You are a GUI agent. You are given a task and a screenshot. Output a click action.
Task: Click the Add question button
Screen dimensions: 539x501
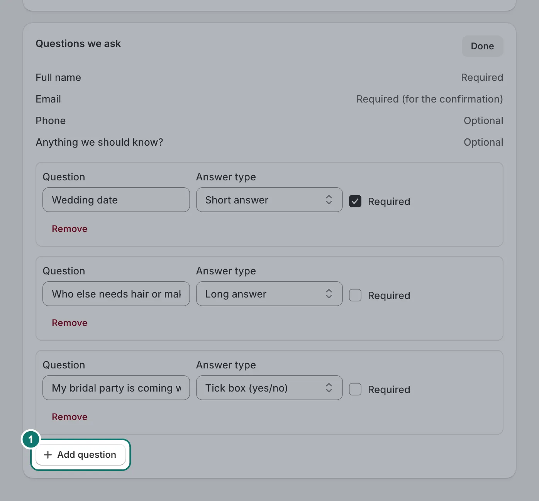pos(81,455)
